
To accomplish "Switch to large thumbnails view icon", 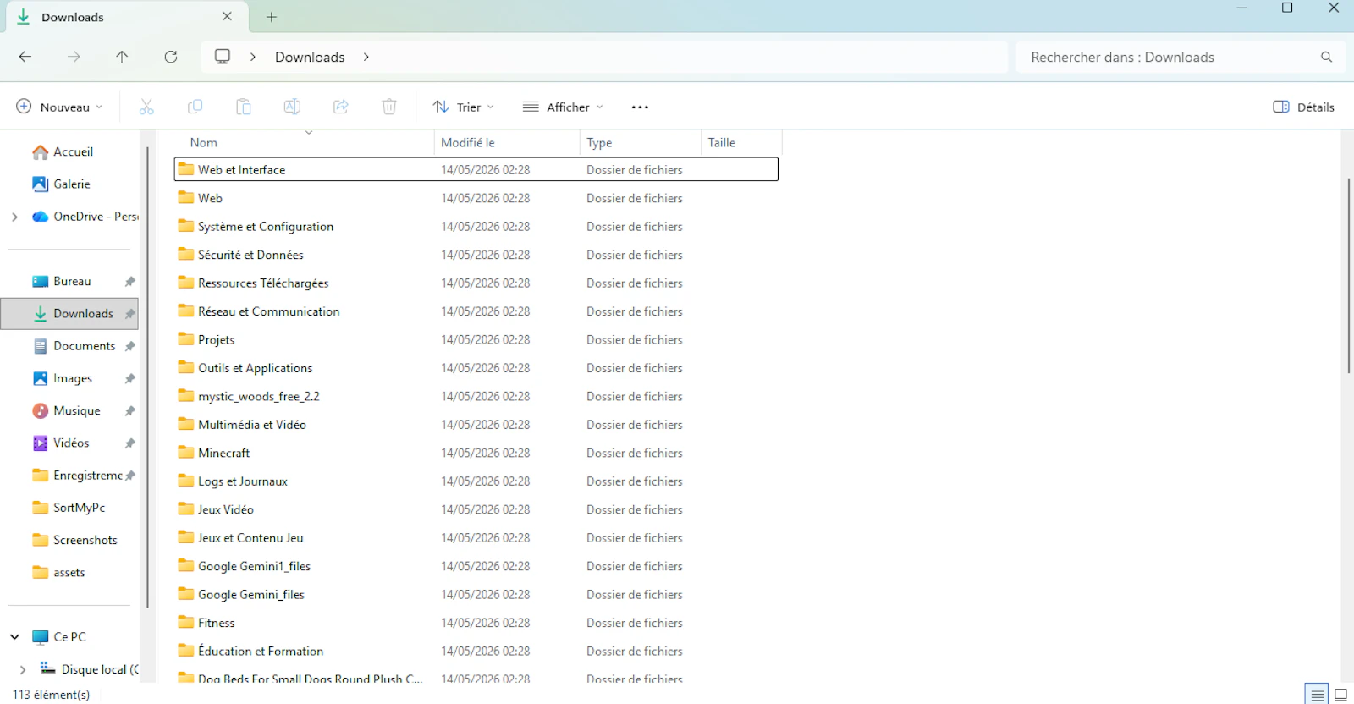I will (1340, 695).
